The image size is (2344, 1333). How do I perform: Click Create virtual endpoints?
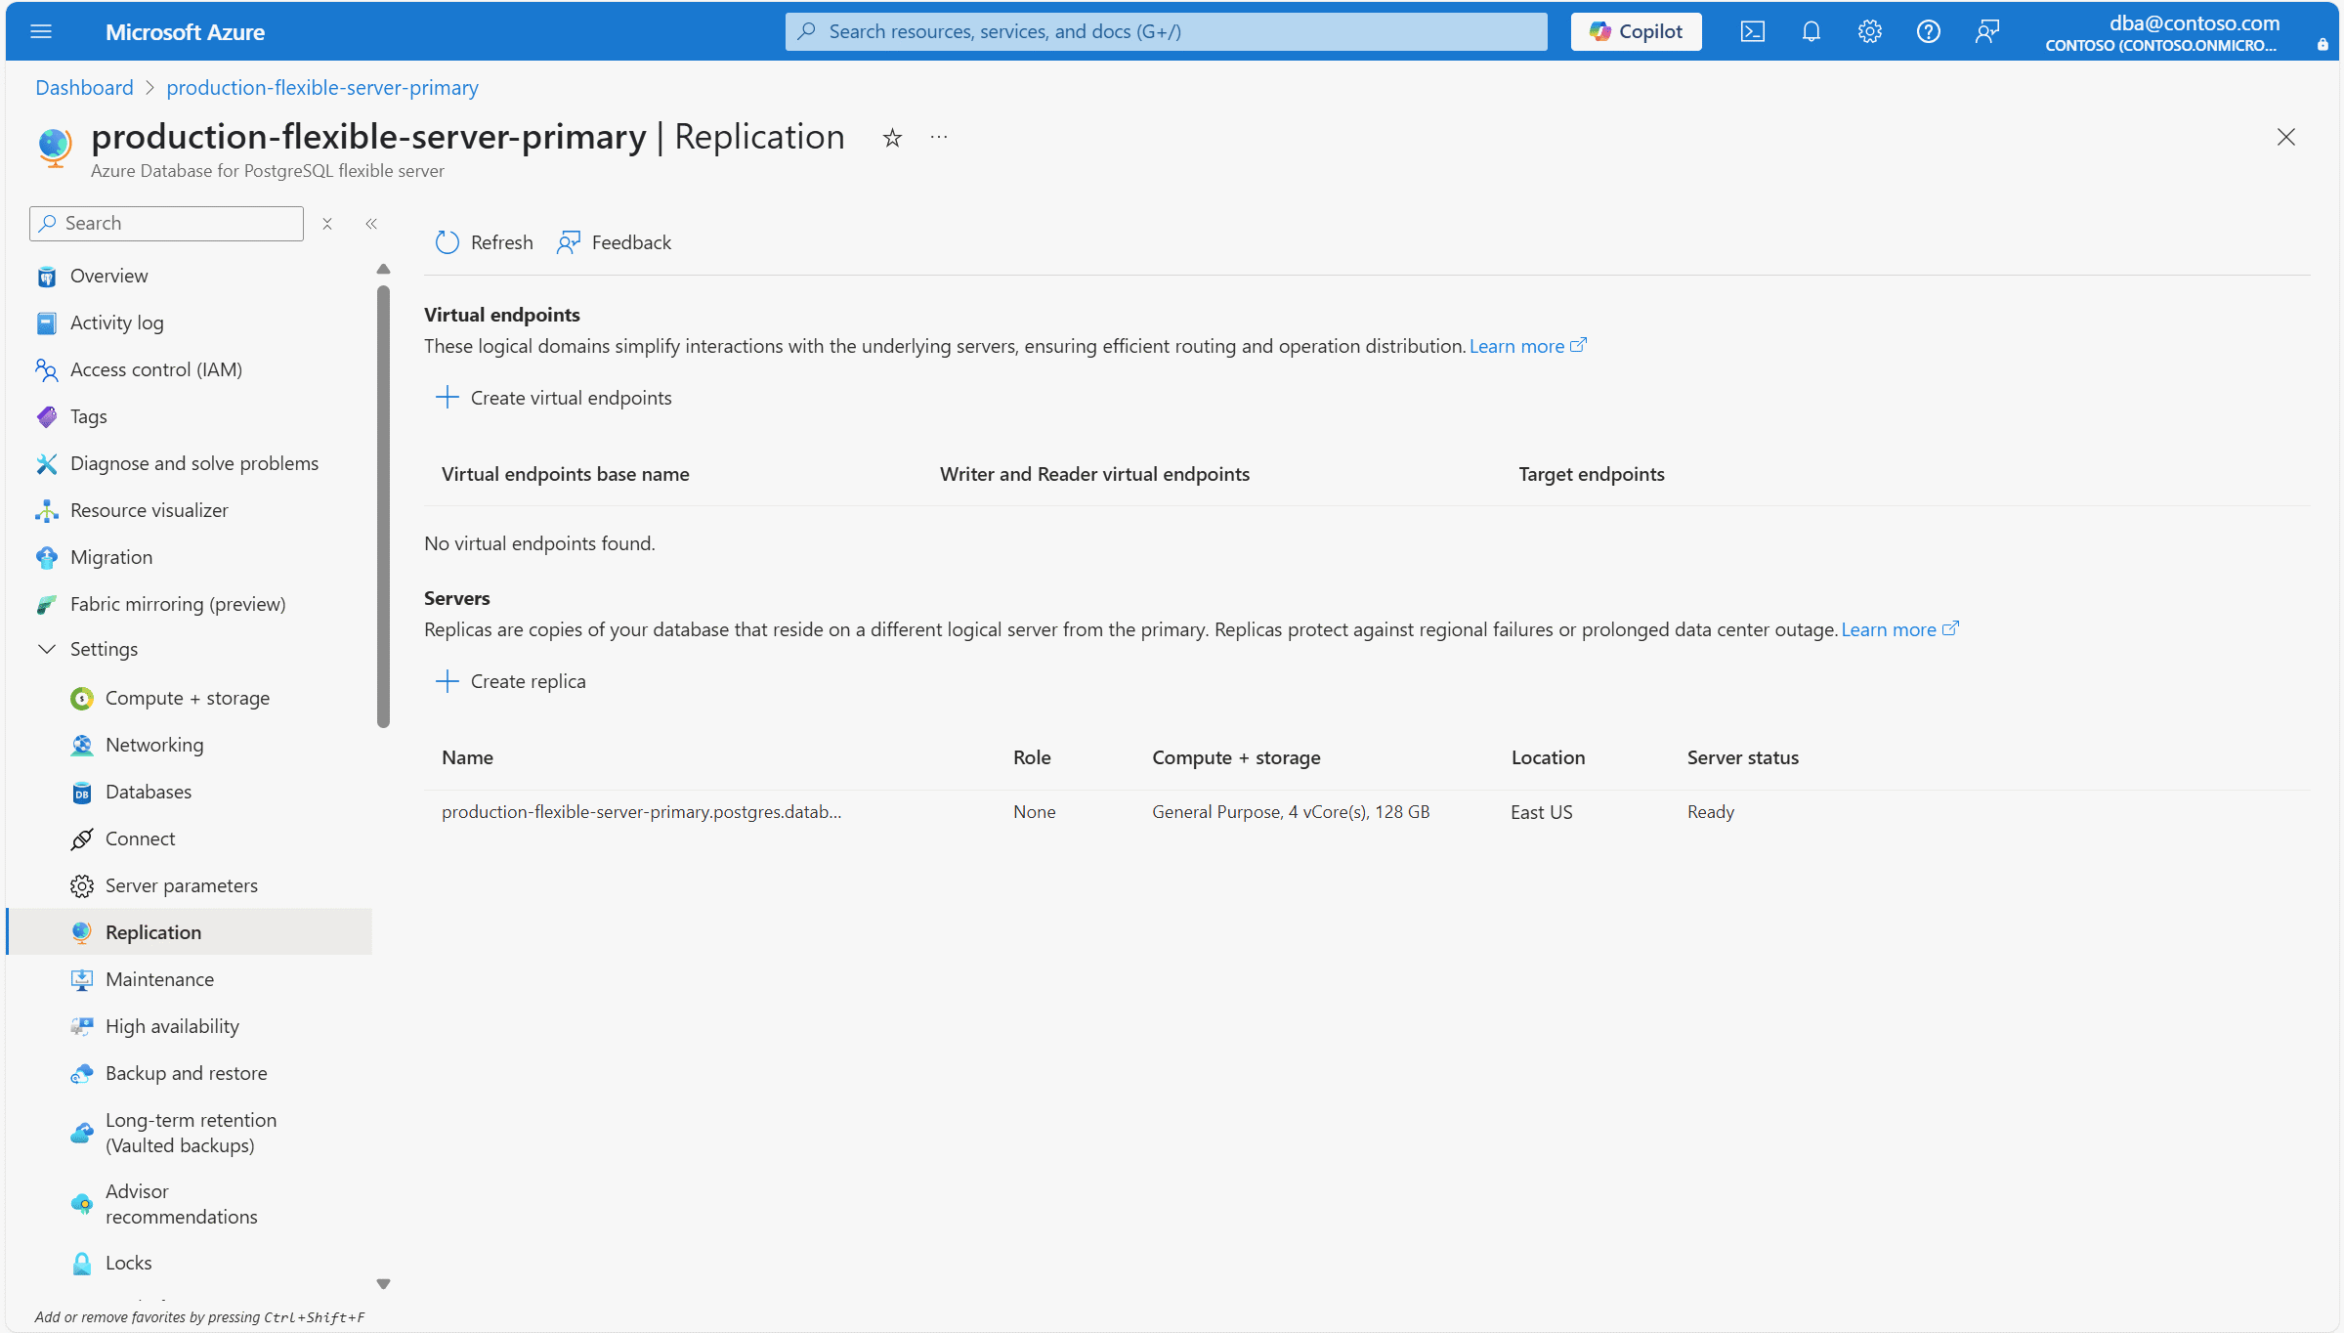[x=553, y=398]
